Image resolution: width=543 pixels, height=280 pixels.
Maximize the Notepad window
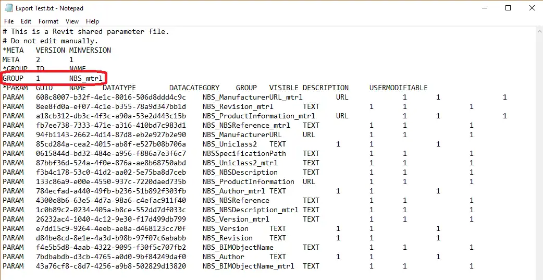point(509,8)
